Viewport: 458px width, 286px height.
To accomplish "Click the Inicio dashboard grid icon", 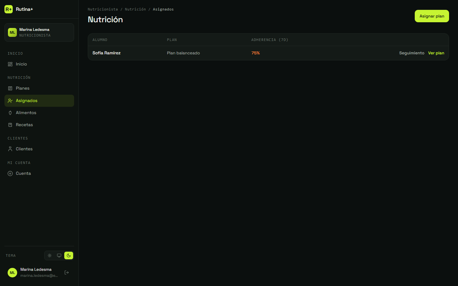I will pyautogui.click(x=10, y=64).
